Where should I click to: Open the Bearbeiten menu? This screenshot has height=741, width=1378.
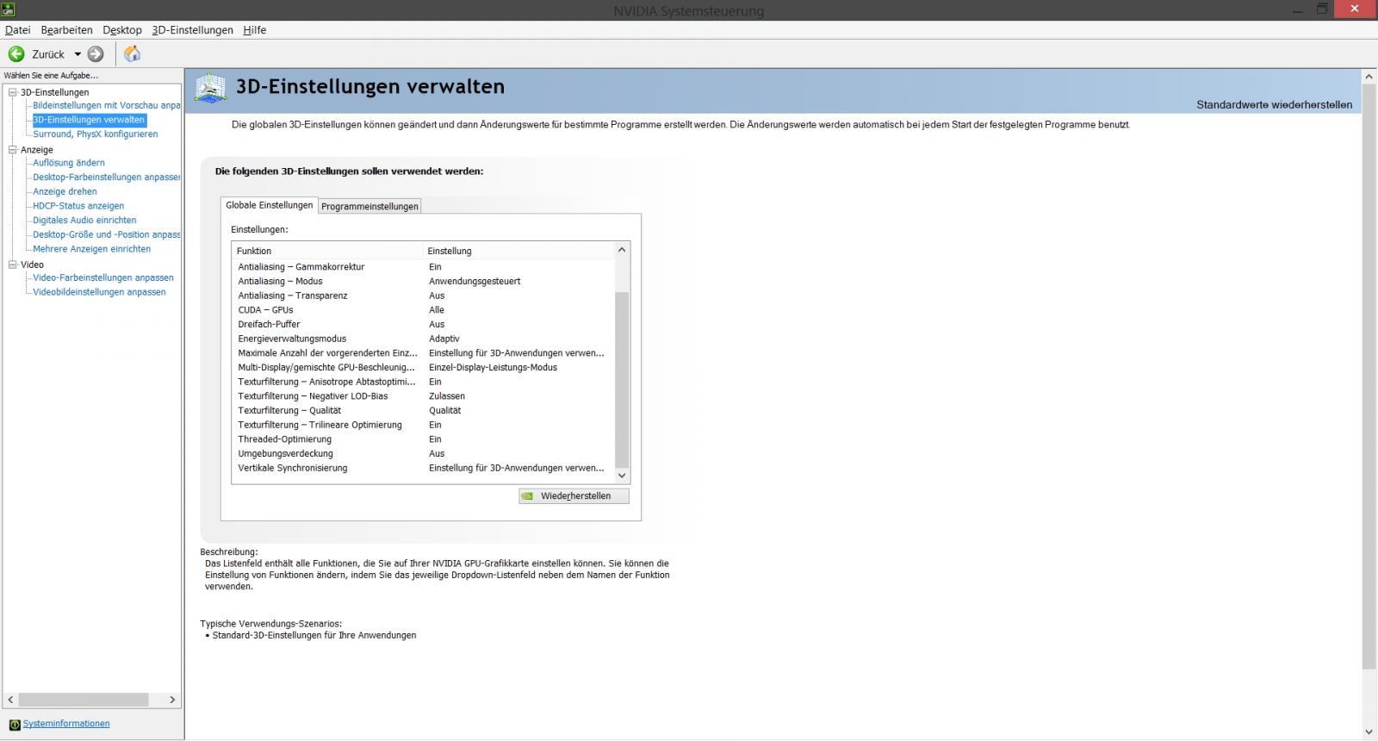(66, 30)
